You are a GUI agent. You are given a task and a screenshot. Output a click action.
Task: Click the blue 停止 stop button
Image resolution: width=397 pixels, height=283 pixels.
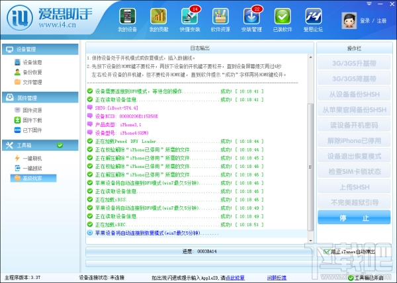354,218
